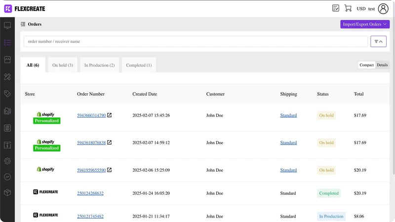Open the S-shaped icon in sidebar
Screen dimensions: 395x222
7,128
